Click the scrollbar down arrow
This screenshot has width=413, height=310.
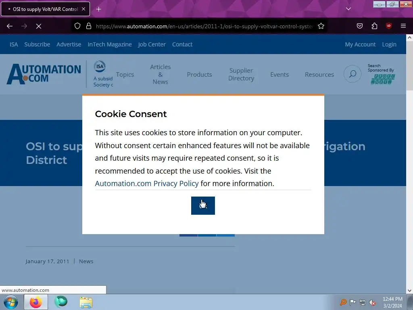click(x=409, y=291)
